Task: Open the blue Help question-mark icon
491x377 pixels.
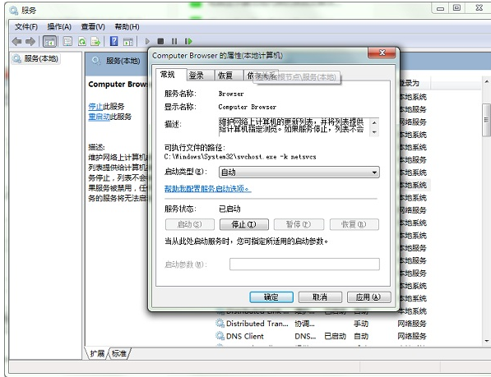Action: (114, 41)
